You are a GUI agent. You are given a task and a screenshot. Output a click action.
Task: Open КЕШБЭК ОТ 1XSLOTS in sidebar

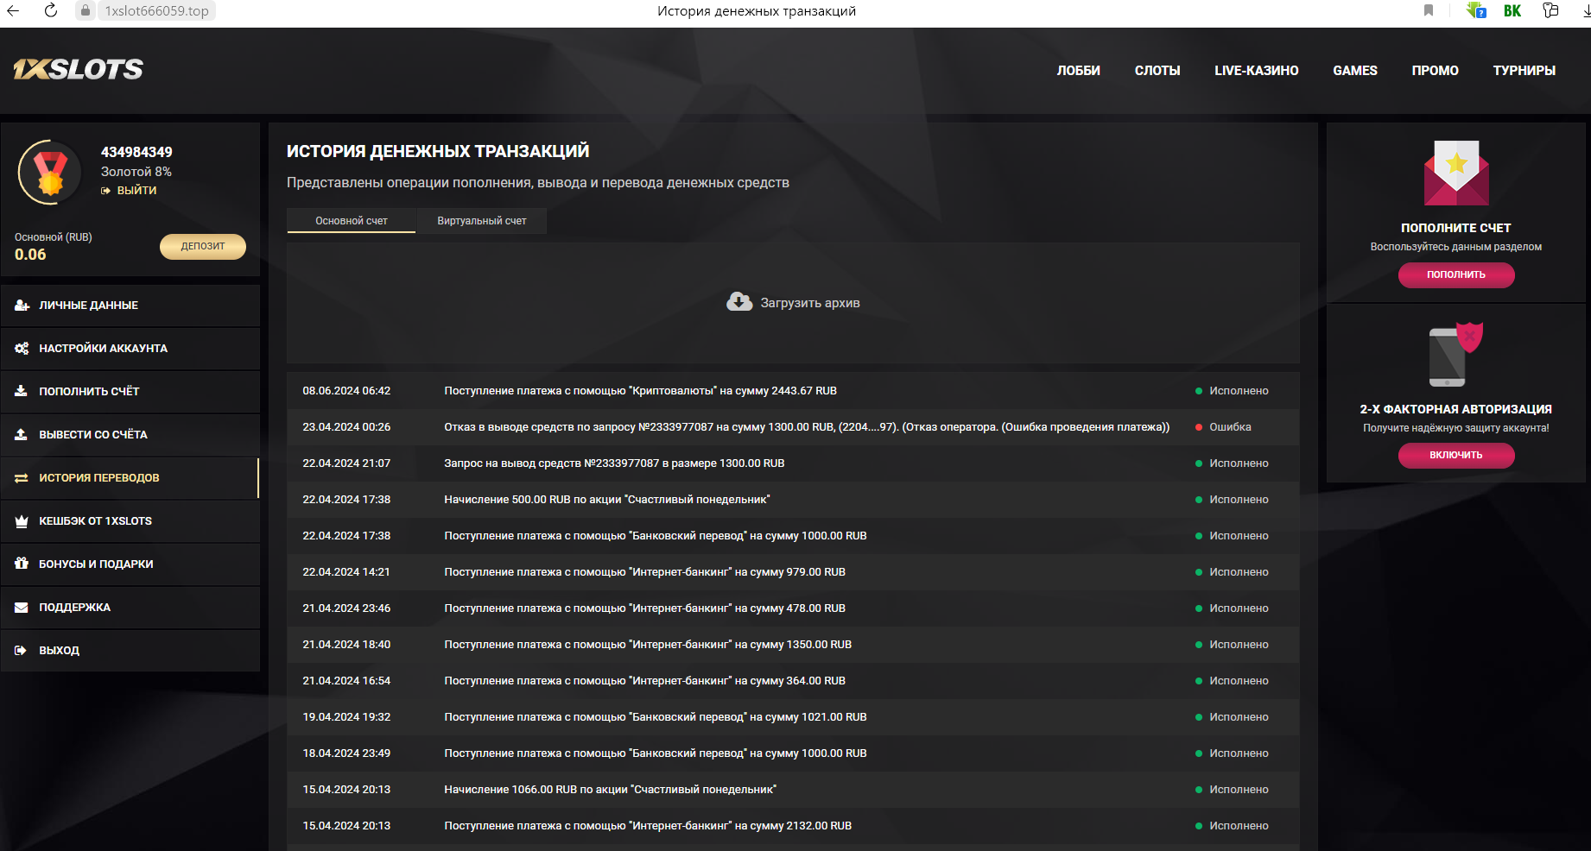130,521
